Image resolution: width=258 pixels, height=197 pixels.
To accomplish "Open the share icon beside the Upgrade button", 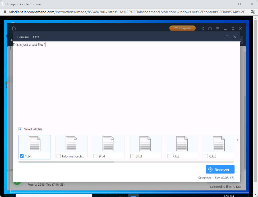I will click(x=202, y=28).
